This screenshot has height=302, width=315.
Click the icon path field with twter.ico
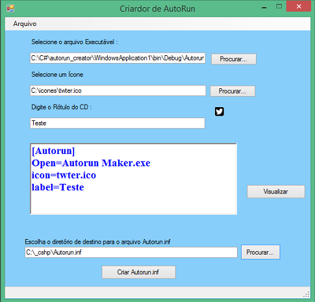coord(118,90)
